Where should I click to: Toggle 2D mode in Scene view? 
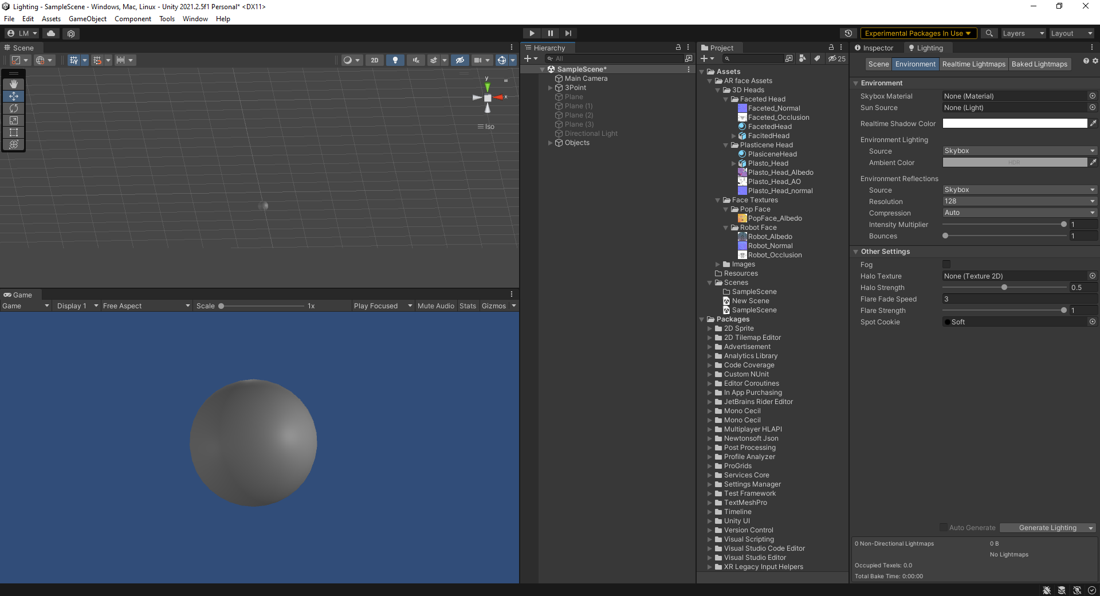pos(374,60)
